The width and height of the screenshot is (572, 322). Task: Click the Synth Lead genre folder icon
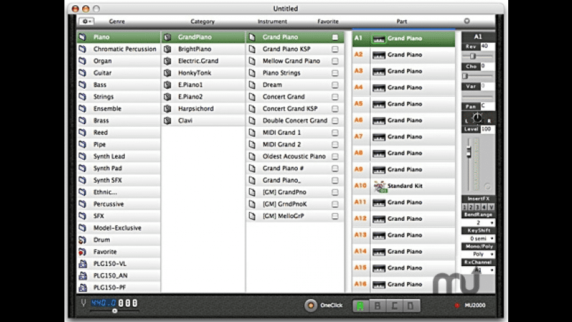(82, 156)
